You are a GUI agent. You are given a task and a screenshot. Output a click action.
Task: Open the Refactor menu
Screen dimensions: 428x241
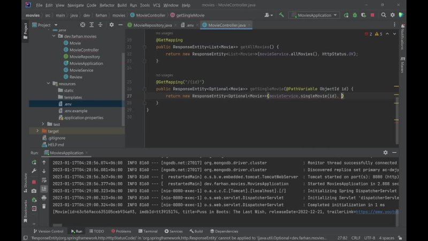[106, 5]
